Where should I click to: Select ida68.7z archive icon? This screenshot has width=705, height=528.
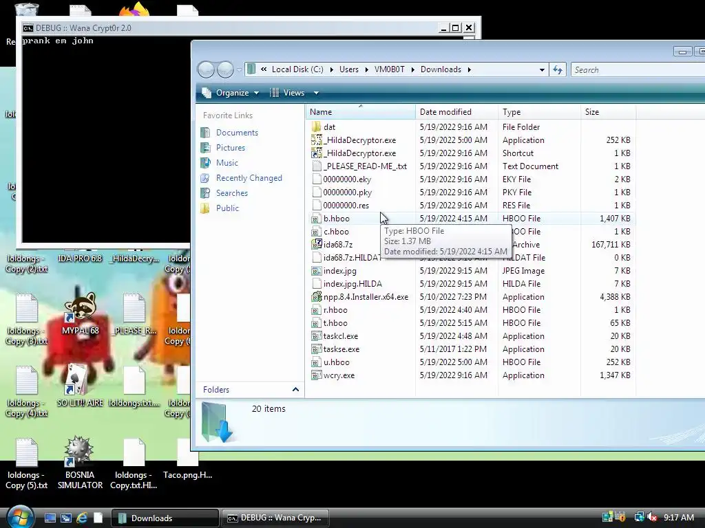coord(317,245)
